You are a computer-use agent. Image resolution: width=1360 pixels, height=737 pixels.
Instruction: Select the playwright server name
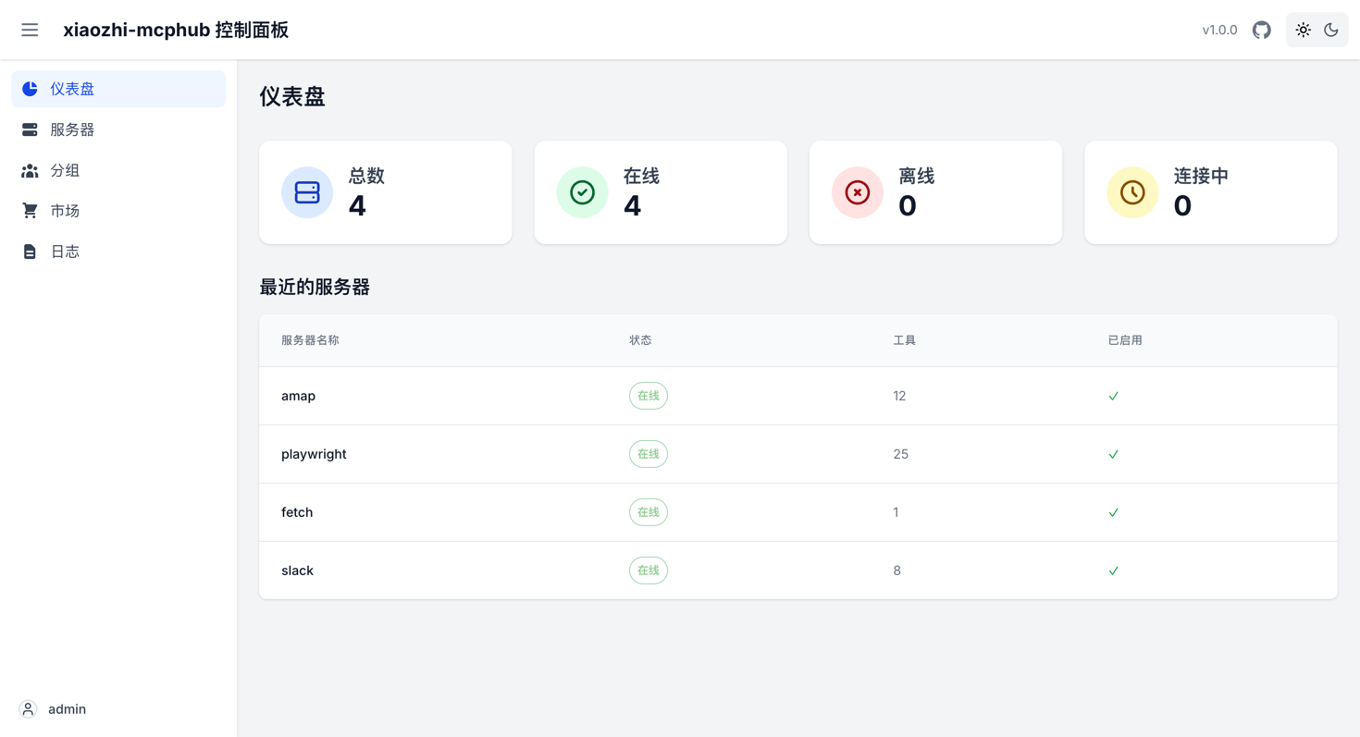tap(314, 454)
